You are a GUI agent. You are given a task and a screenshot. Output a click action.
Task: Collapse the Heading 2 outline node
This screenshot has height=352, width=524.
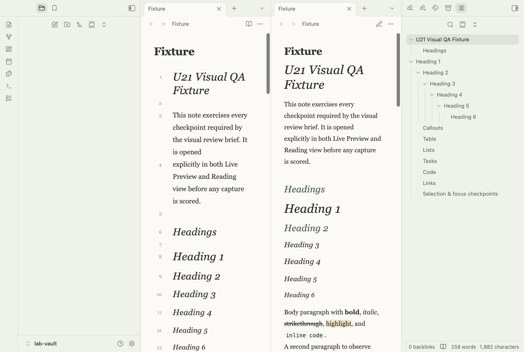pos(418,73)
